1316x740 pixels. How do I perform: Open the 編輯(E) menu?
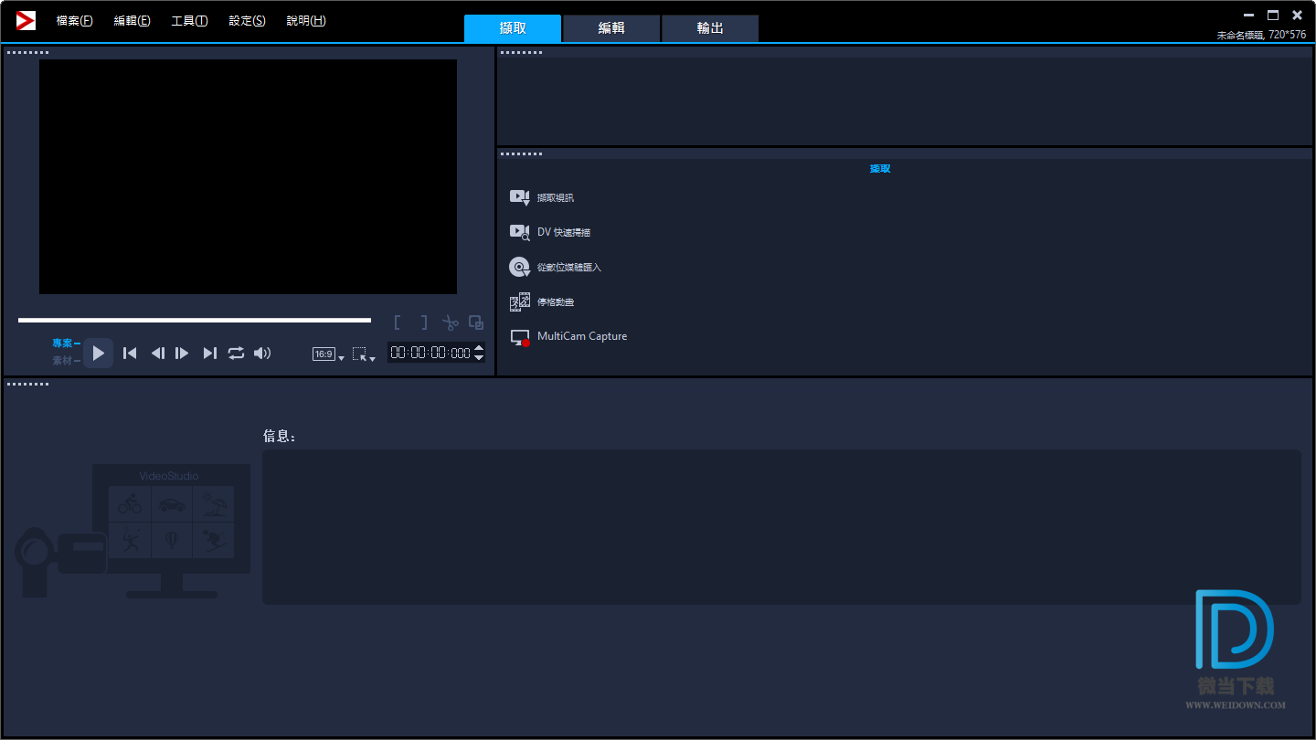tap(132, 20)
